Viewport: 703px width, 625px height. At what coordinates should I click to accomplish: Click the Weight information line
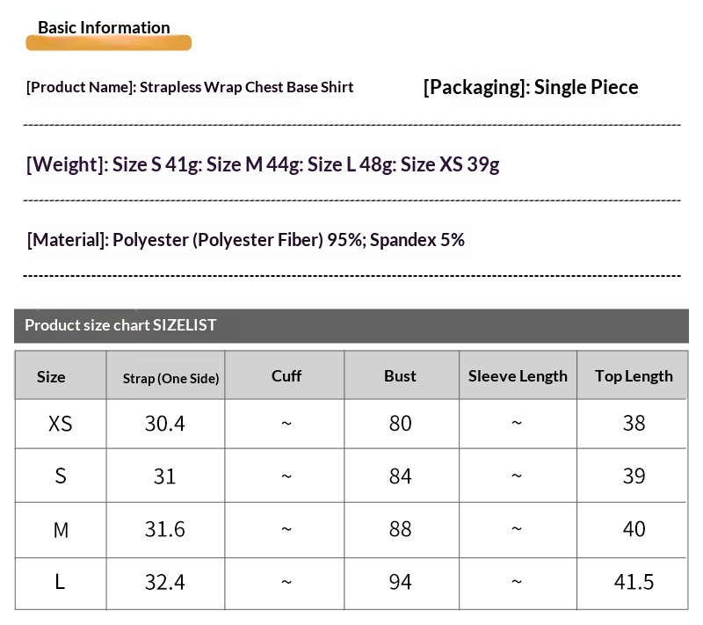tap(263, 164)
